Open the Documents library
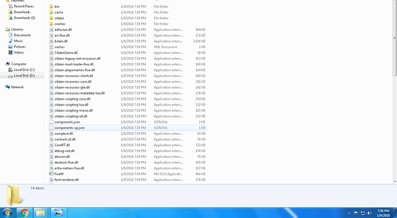 pos(22,36)
